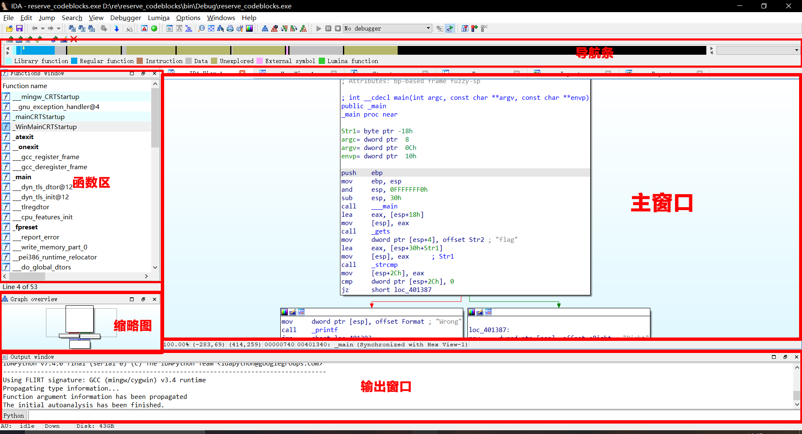Image resolution: width=802 pixels, height=434 pixels.
Task: Pause process with the pause icon
Action: pos(328,28)
